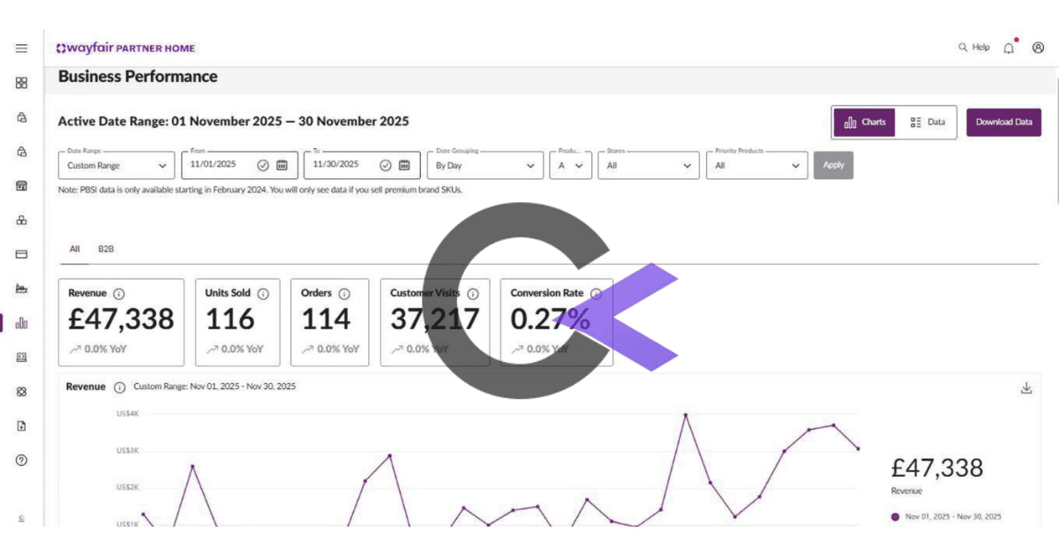Open the user account profile icon

(1038, 48)
